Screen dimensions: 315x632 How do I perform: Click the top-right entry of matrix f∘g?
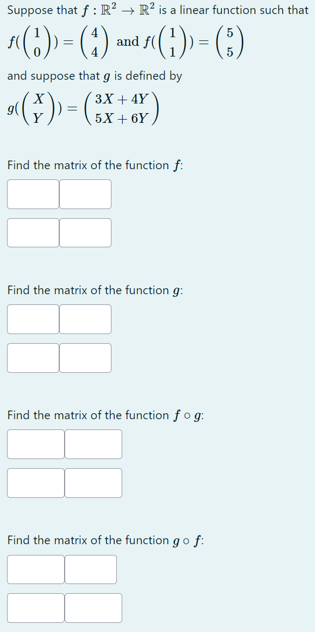tap(93, 444)
